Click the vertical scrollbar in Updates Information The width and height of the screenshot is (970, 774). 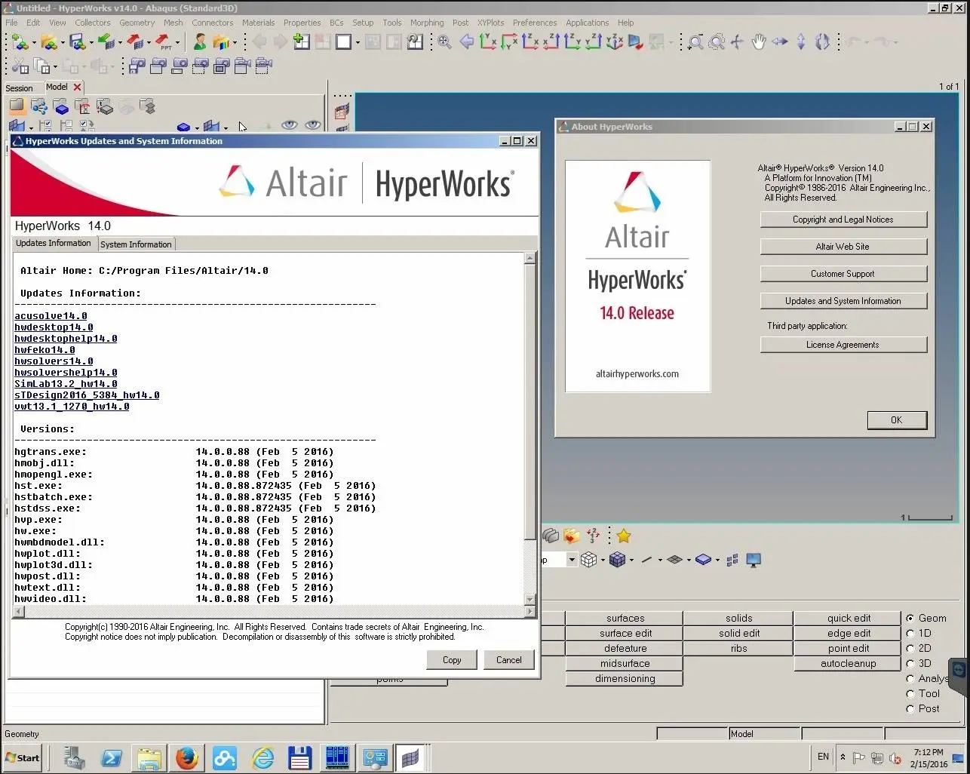[530, 429]
